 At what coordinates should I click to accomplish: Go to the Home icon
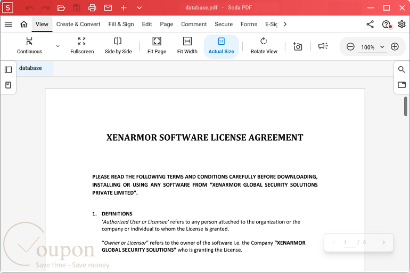(x=24, y=25)
